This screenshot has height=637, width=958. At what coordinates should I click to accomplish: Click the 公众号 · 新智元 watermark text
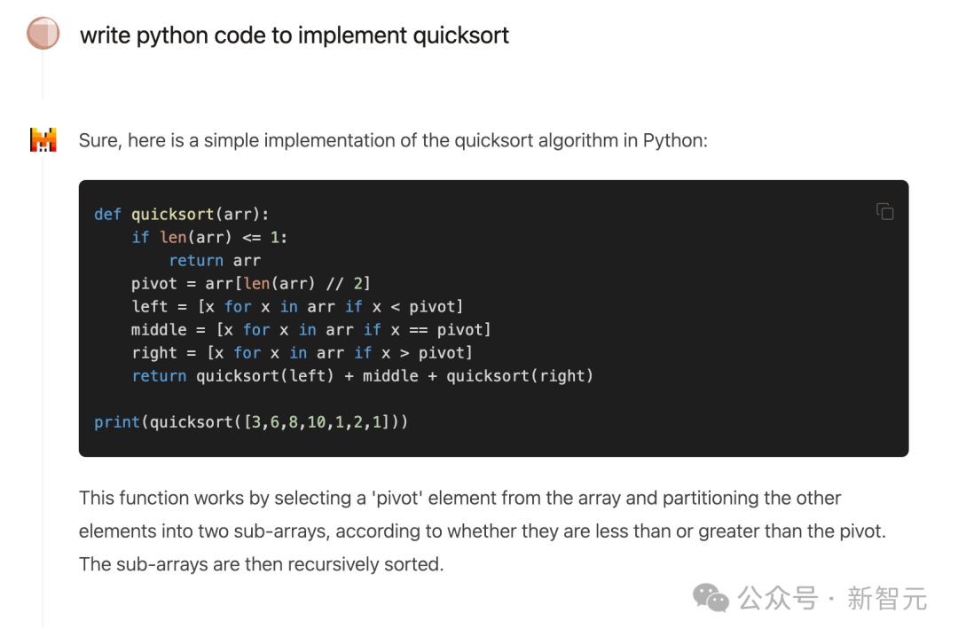pyautogui.click(x=832, y=598)
